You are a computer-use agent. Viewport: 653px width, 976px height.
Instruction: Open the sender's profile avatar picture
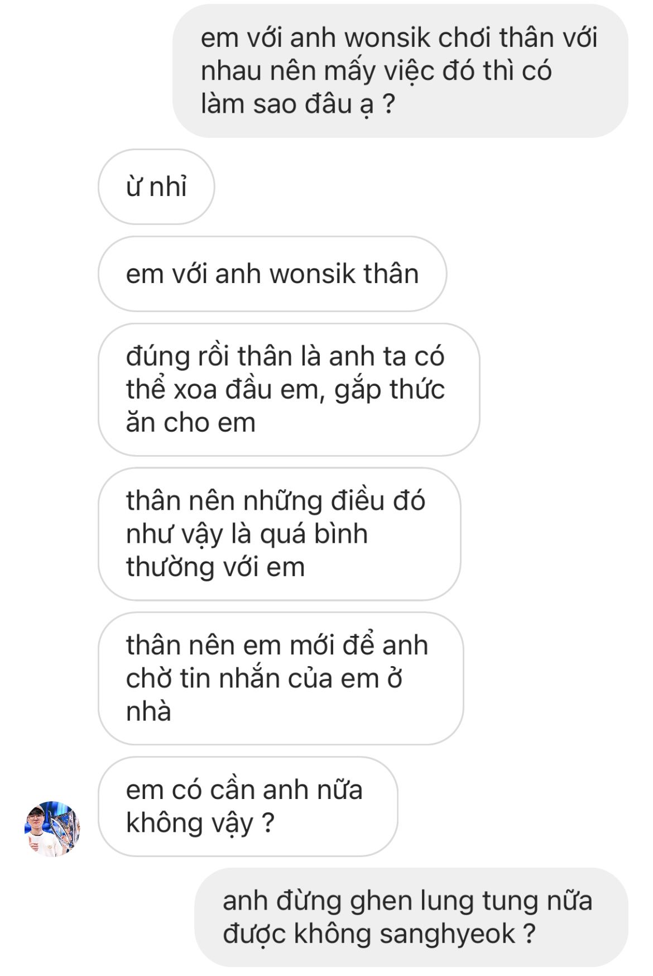click(x=52, y=829)
